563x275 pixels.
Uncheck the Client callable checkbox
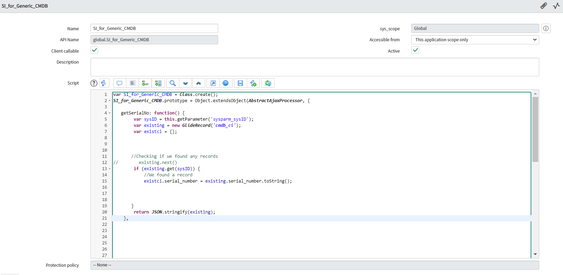[94, 51]
